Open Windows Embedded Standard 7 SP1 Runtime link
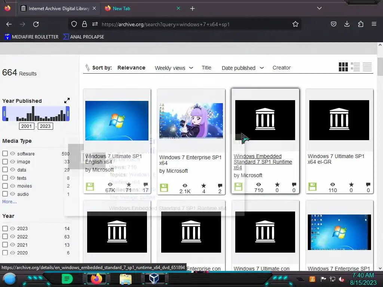The width and height of the screenshot is (383, 287). click(x=263, y=162)
